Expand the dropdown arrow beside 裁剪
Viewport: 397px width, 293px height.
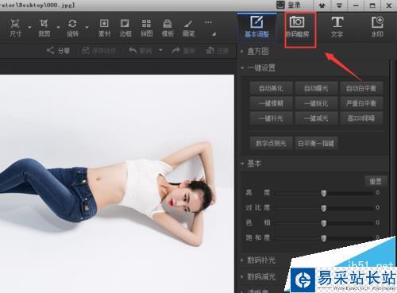click(58, 27)
